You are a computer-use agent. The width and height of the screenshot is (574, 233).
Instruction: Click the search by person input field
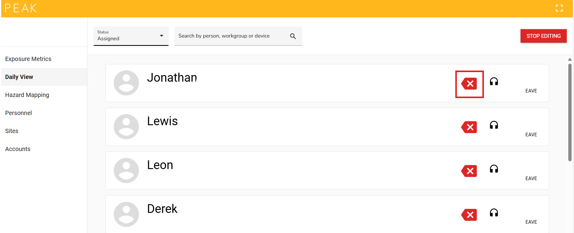(x=231, y=36)
